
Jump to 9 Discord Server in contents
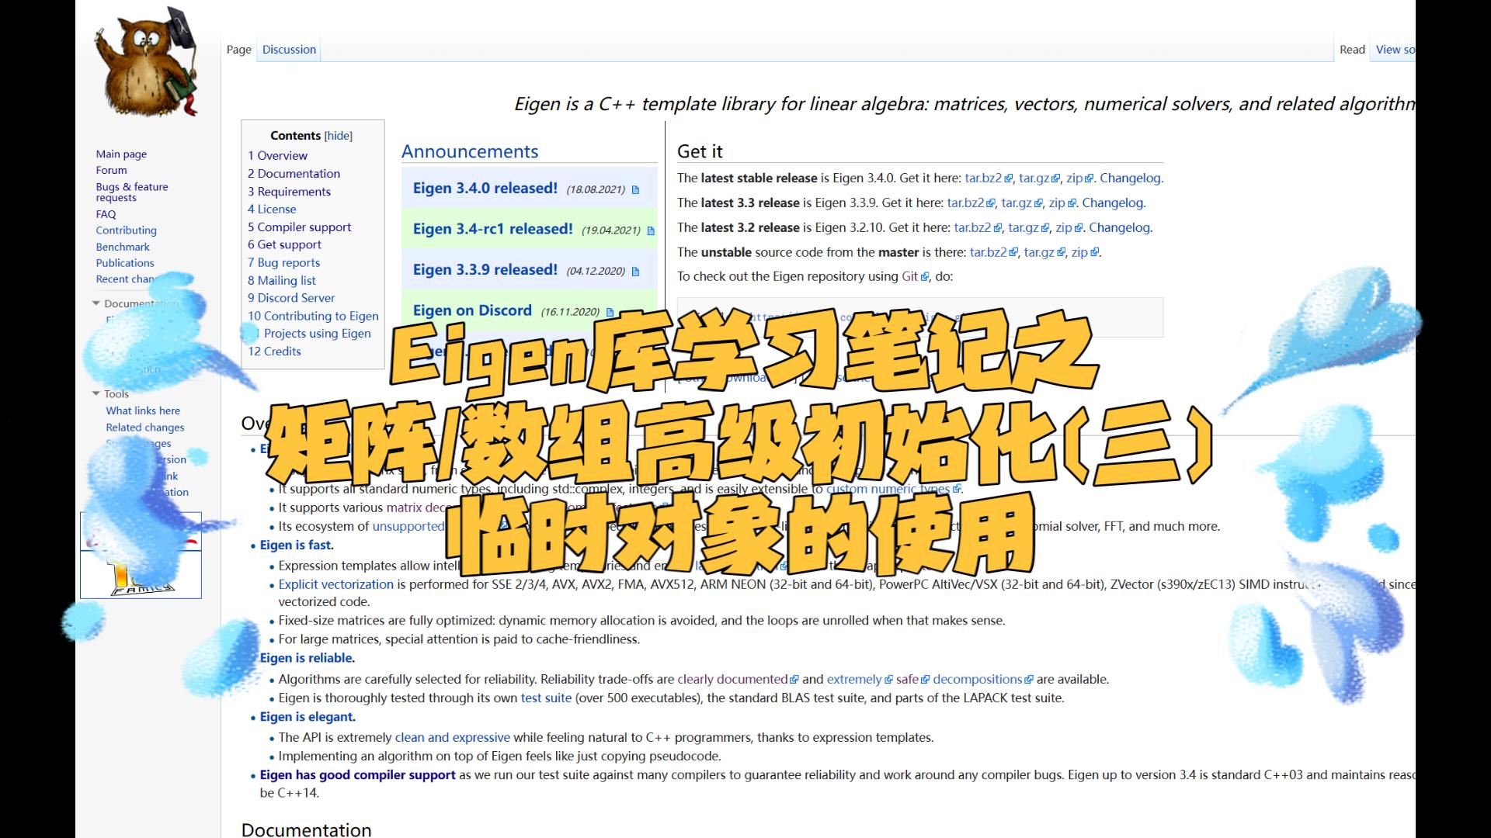point(291,298)
